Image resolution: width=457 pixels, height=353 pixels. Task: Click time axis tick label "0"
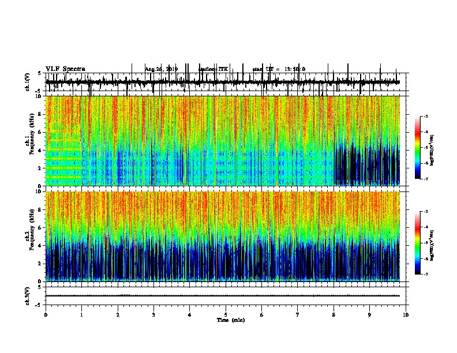[46, 315]
